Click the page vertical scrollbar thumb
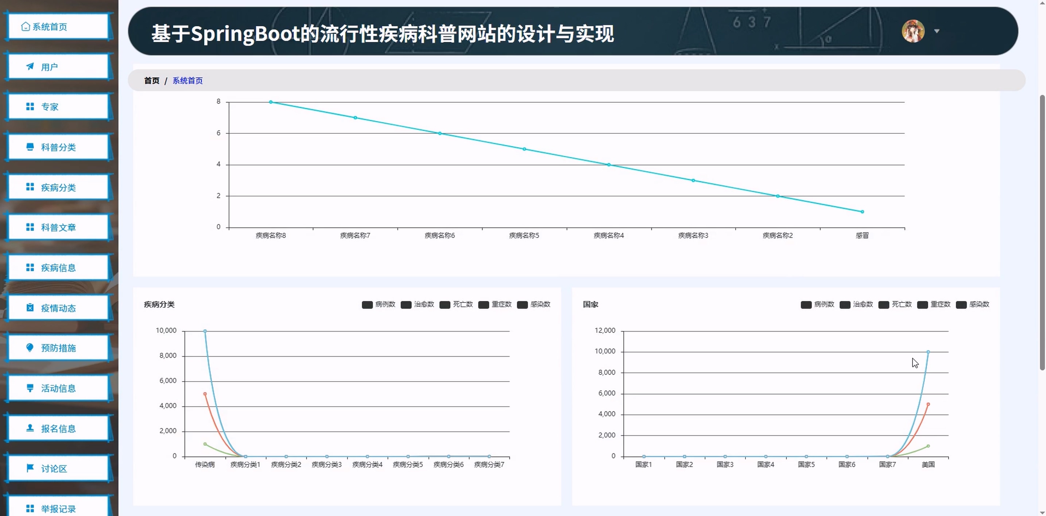The height and width of the screenshot is (516, 1046). pos(1042,231)
